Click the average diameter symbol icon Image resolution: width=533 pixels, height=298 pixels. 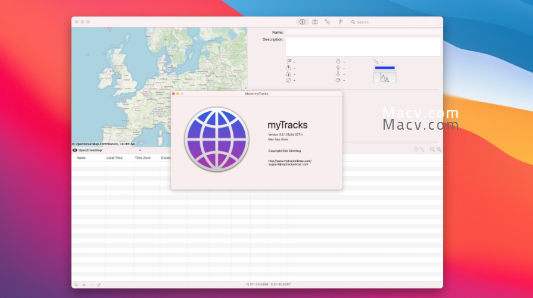point(289,80)
